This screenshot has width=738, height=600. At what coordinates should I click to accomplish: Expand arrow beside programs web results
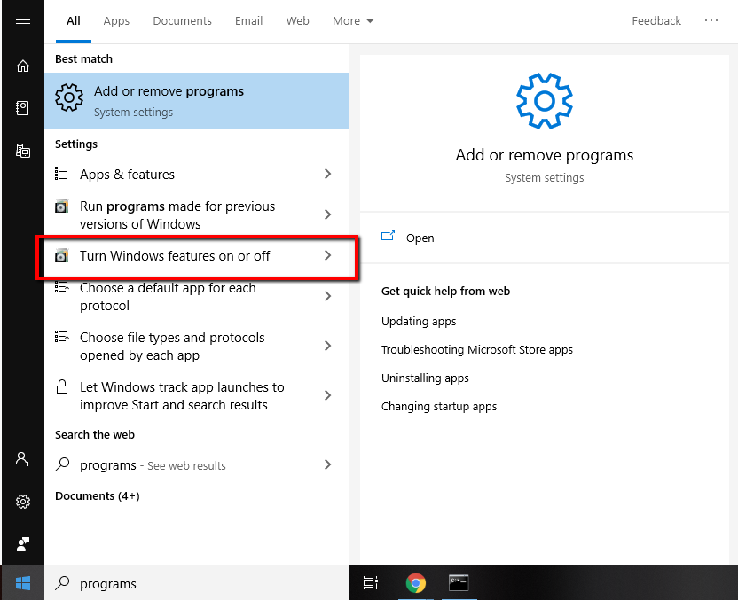pos(327,464)
